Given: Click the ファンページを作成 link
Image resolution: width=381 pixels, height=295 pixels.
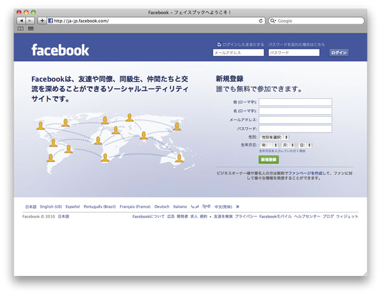Looking at the screenshot, I should 305,173.
